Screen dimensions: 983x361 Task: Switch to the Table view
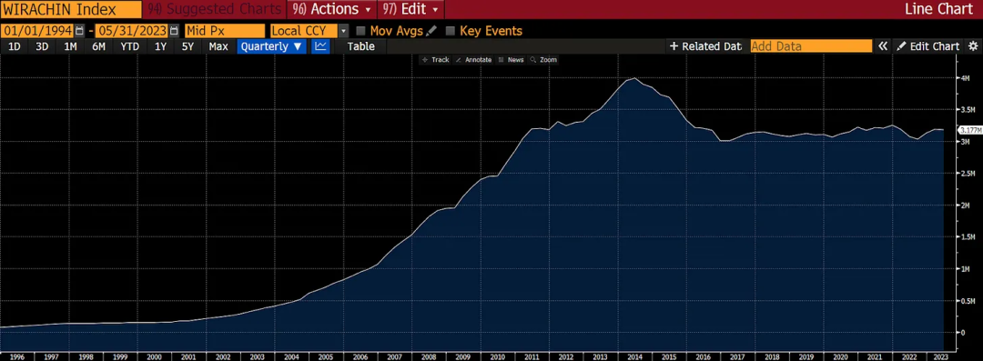tap(360, 46)
